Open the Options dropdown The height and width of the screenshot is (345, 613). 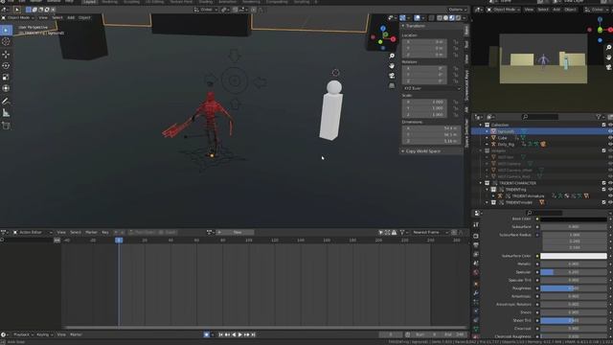(458, 10)
